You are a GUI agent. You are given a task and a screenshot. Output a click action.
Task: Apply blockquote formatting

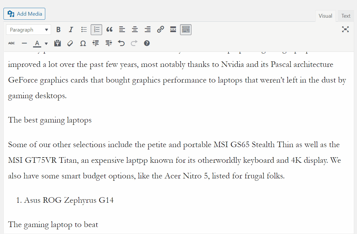coord(109,30)
